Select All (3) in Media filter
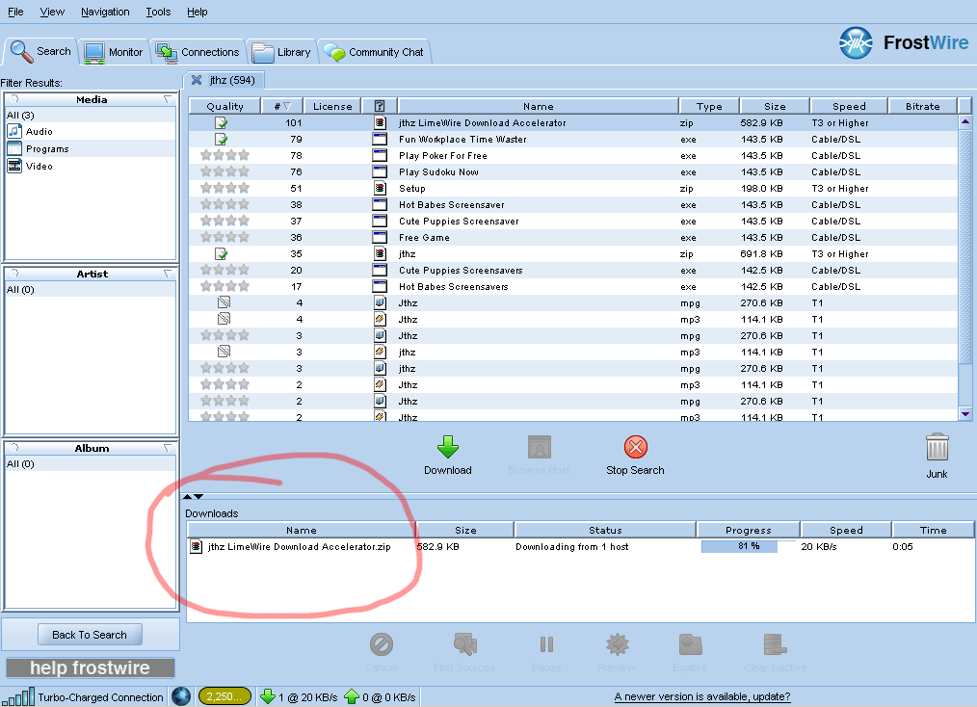The width and height of the screenshot is (977, 707). tap(91, 116)
